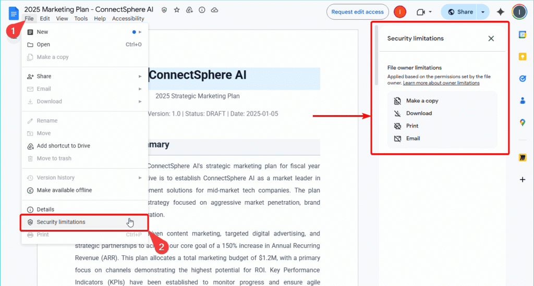Screen dimensions: 534x286
Task: Open Google Tasks in the side panel
Action: (x=523, y=79)
